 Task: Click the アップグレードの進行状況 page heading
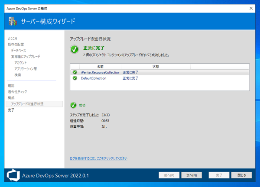click(x=90, y=39)
